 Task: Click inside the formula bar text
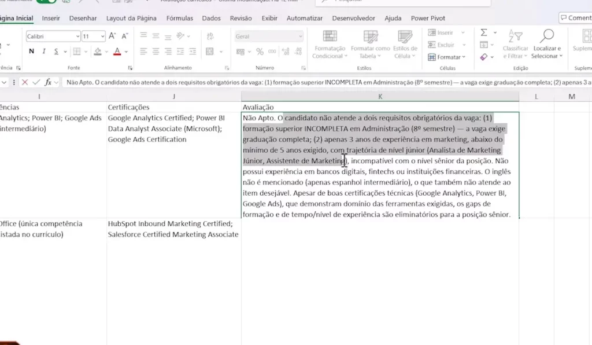(x=327, y=82)
